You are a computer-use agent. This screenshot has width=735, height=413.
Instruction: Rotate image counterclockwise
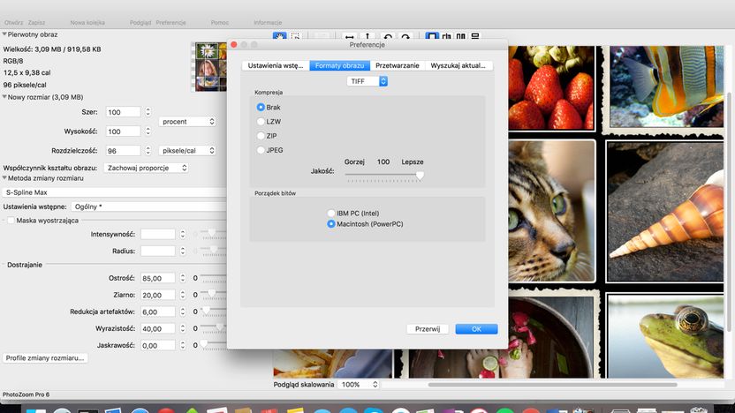(388, 36)
